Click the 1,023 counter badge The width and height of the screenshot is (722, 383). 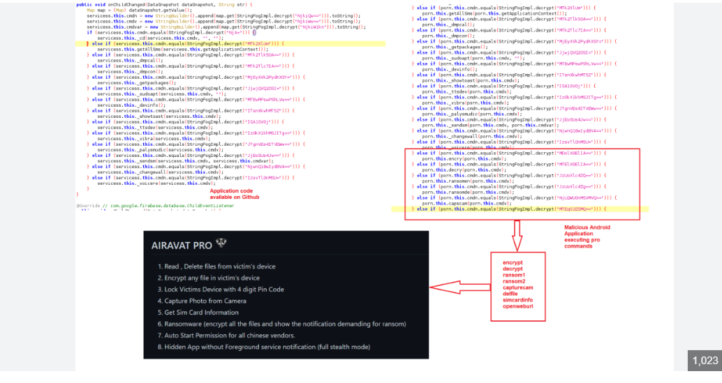point(705,360)
